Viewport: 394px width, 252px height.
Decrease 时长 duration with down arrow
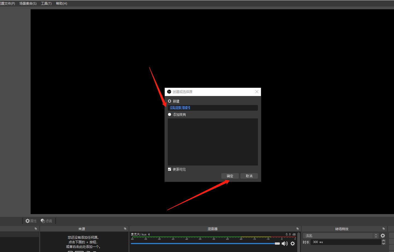(384, 243)
